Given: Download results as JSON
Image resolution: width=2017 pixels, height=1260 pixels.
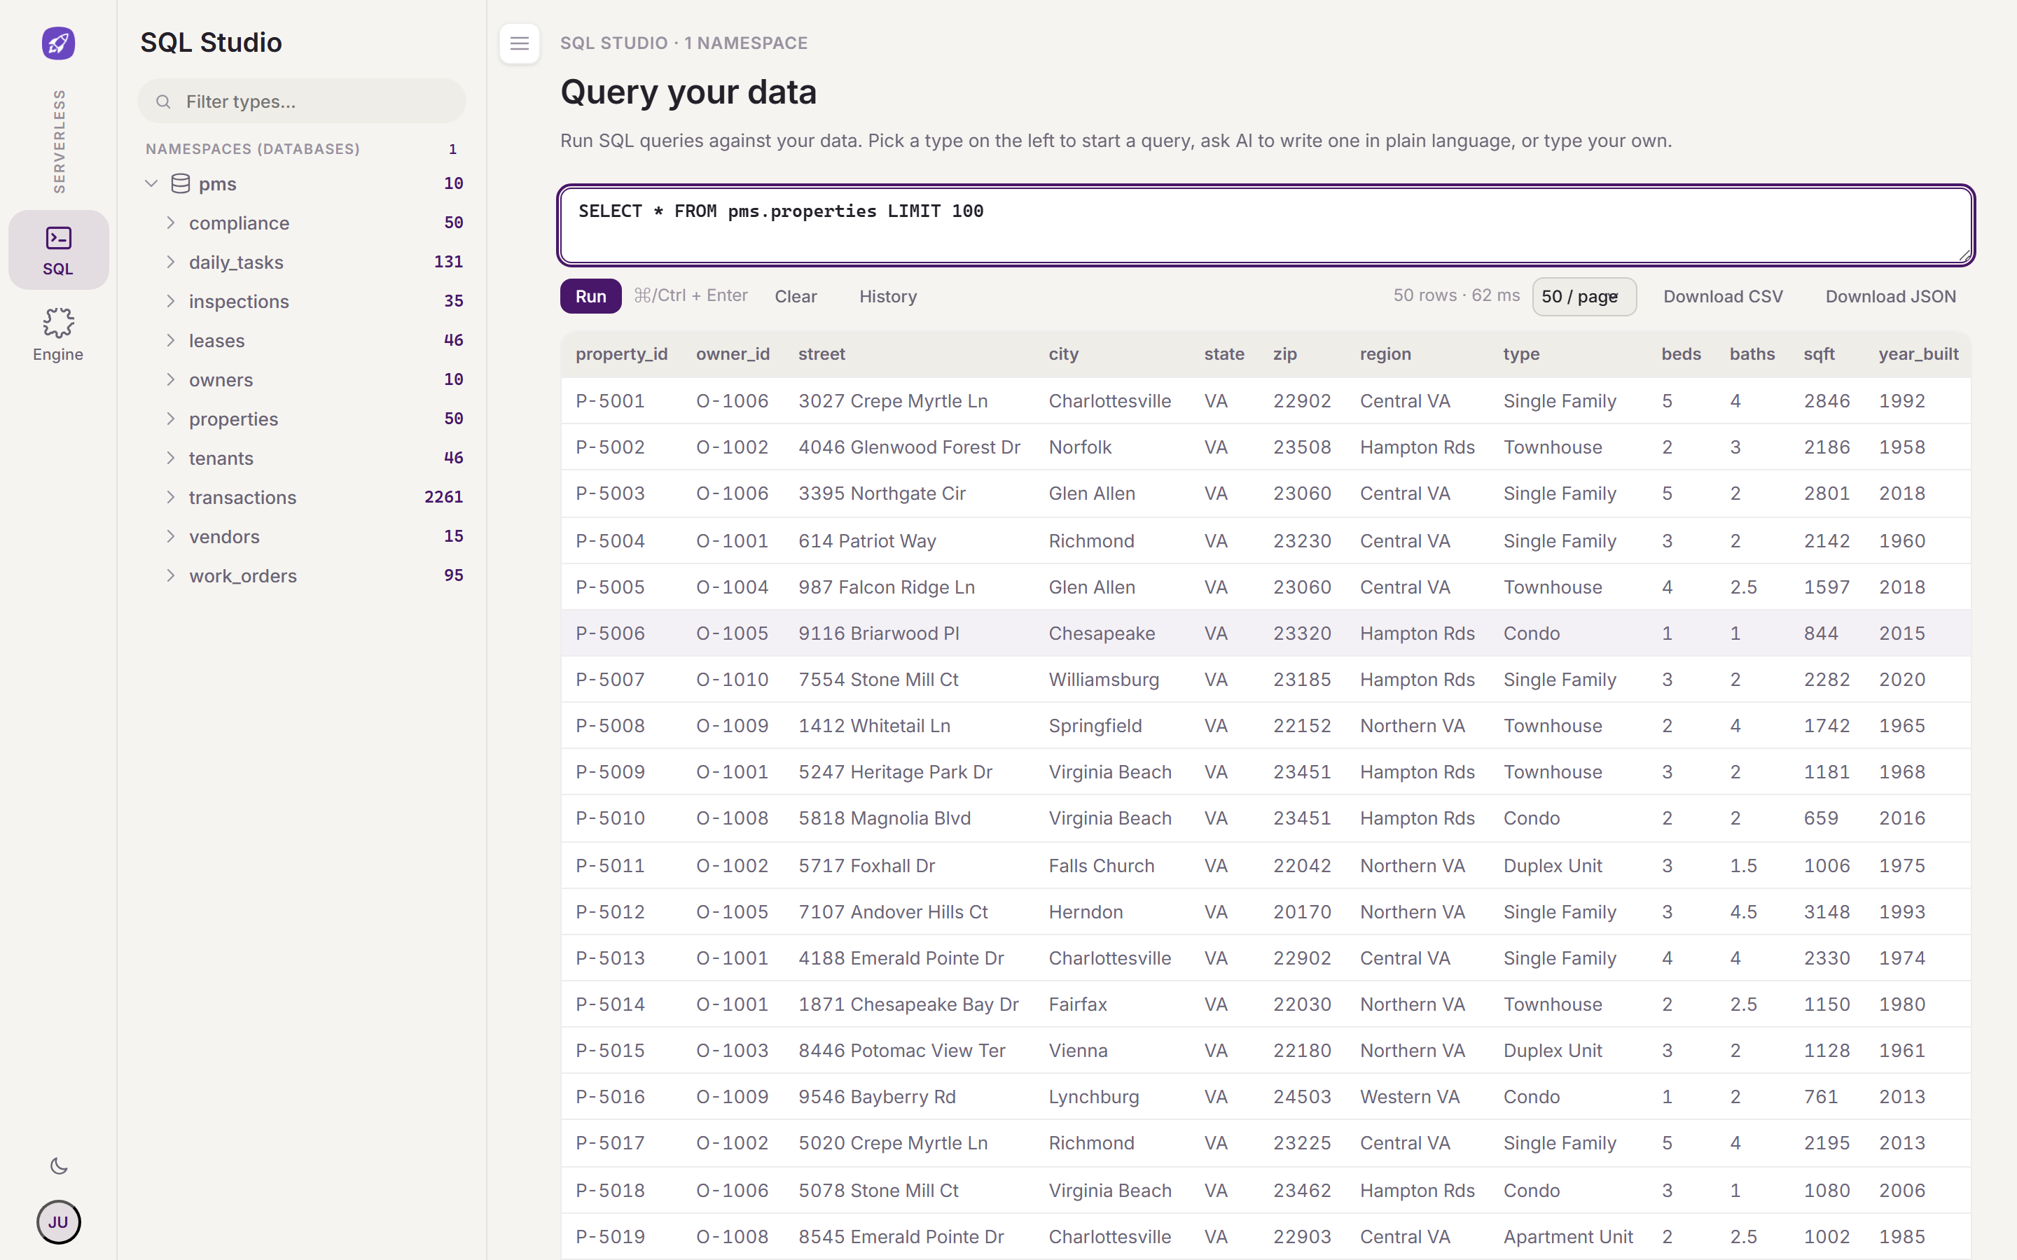Looking at the screenshot, I should coord(1890,296).
